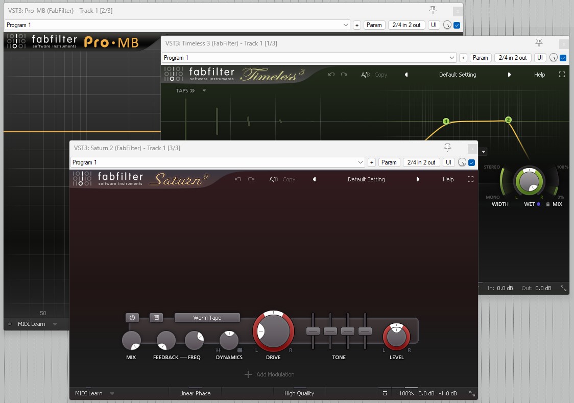Click the undo arrow in Saturn 2
The width and height of the screenshot is (574, 403).
238,179
